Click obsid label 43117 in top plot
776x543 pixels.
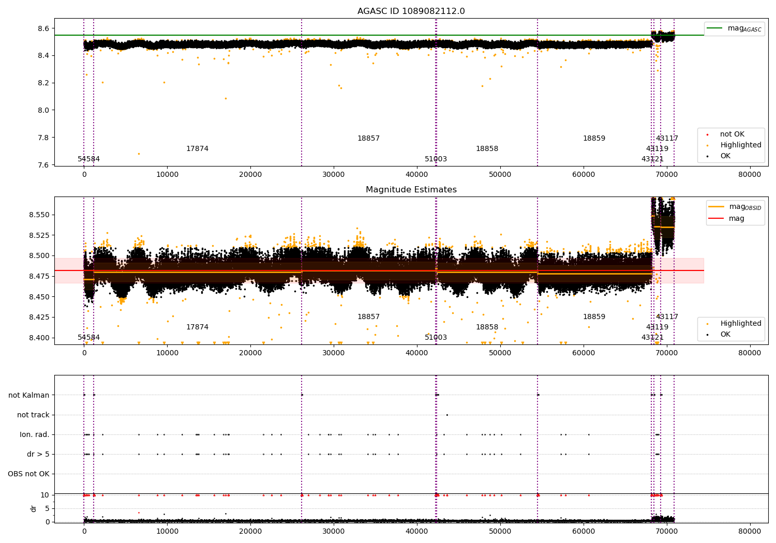click(x=667, y=138)
